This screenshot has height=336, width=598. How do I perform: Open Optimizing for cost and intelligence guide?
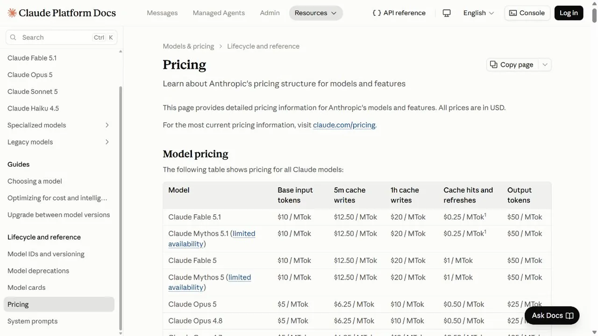pos(57,198)
